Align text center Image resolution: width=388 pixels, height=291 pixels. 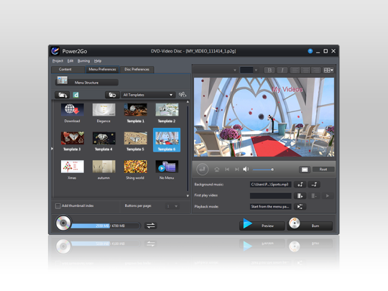coord(305,70)
